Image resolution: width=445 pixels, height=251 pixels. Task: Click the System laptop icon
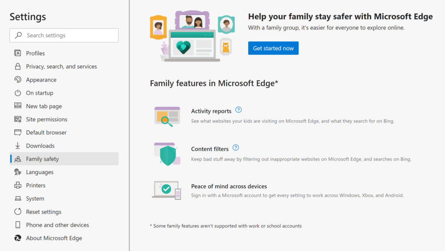click(17, 198)
